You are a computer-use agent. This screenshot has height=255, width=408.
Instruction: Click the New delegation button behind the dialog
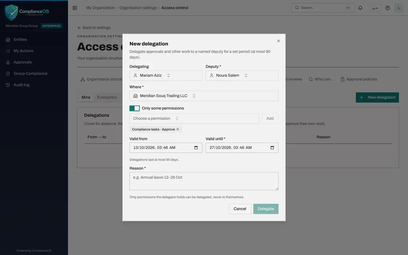pos(377,98)
